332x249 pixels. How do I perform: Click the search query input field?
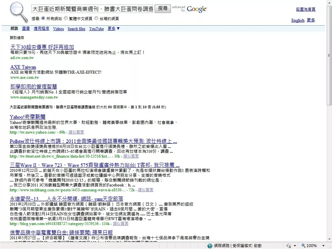point(92,9)
